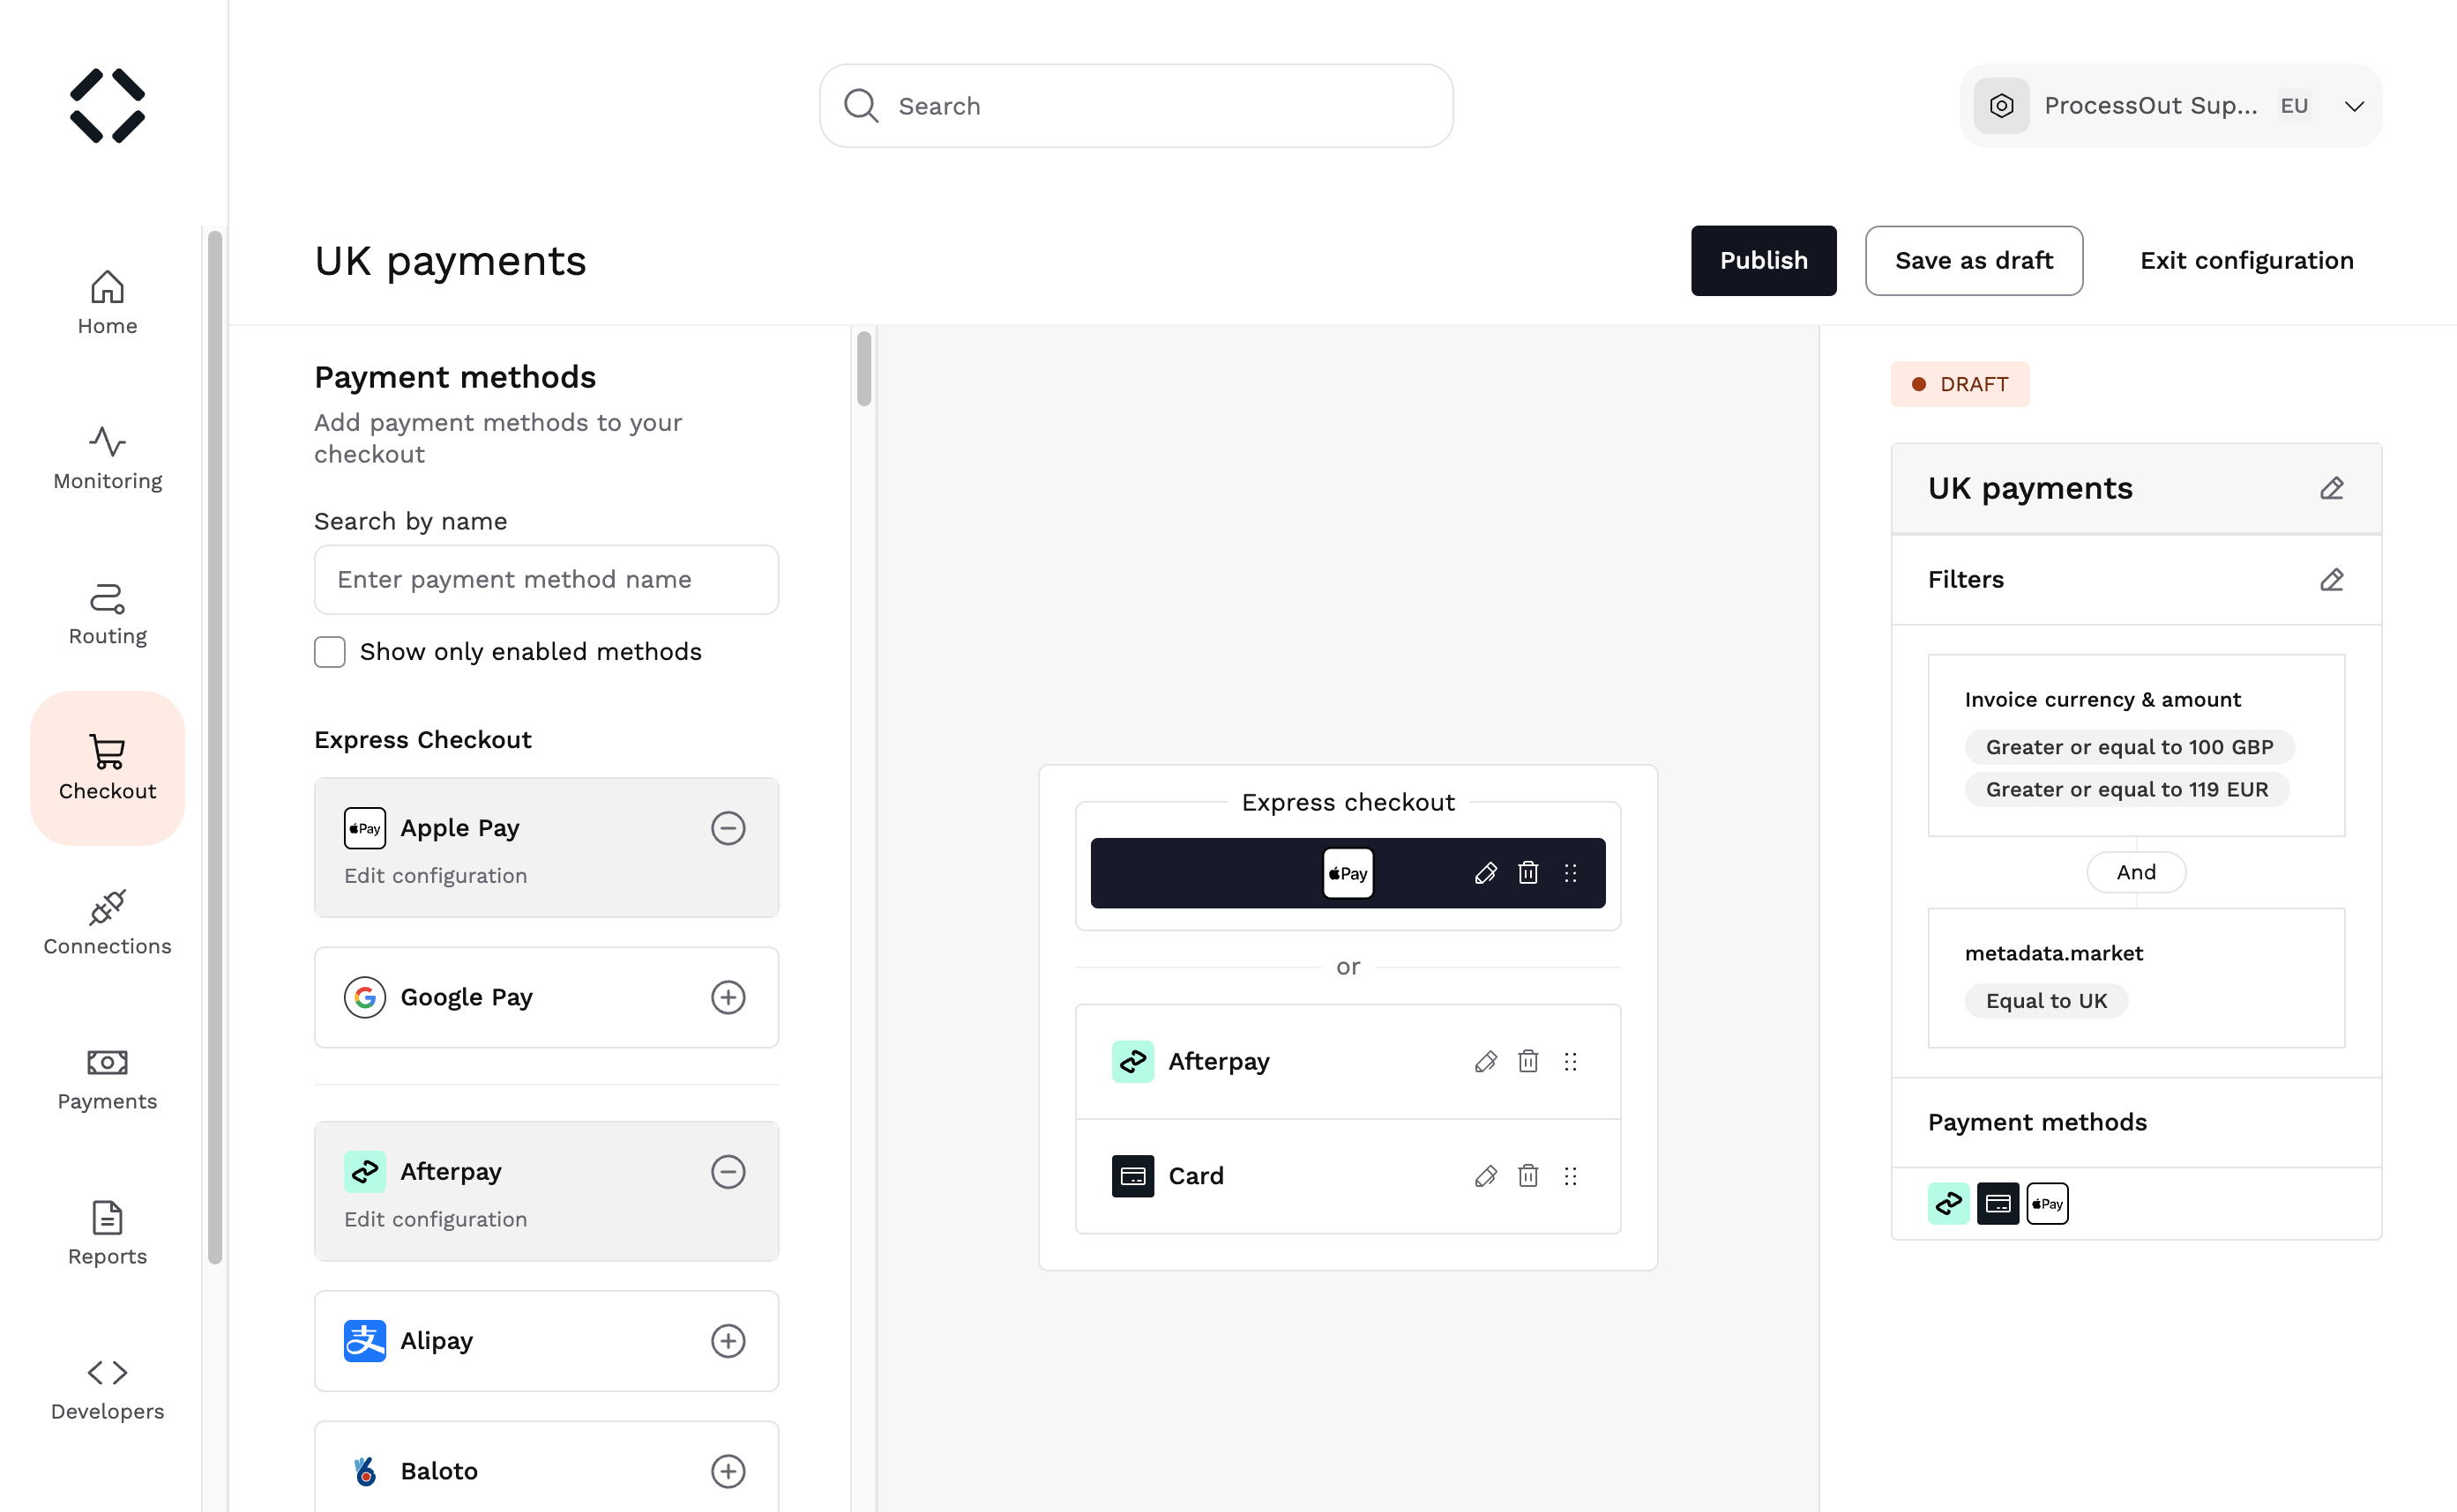Click the three-dot menu on Afterpay preview
This screenshot has width=2457, height=1512.
click(x=1569, y=1061)
